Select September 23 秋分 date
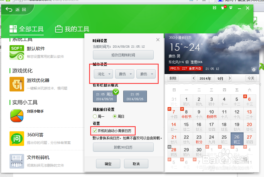This screenshot has height=177, width=264. click(199, 139)
